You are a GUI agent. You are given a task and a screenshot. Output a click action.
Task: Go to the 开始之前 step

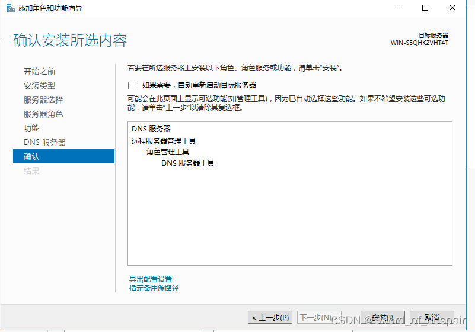coord(40,72)
